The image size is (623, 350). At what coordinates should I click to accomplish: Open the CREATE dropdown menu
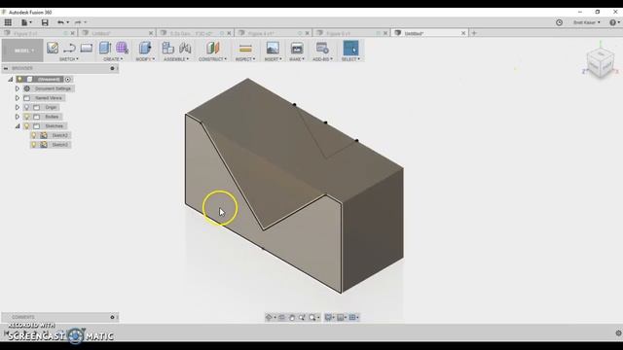pyautogui.click(x=113, y=59)
